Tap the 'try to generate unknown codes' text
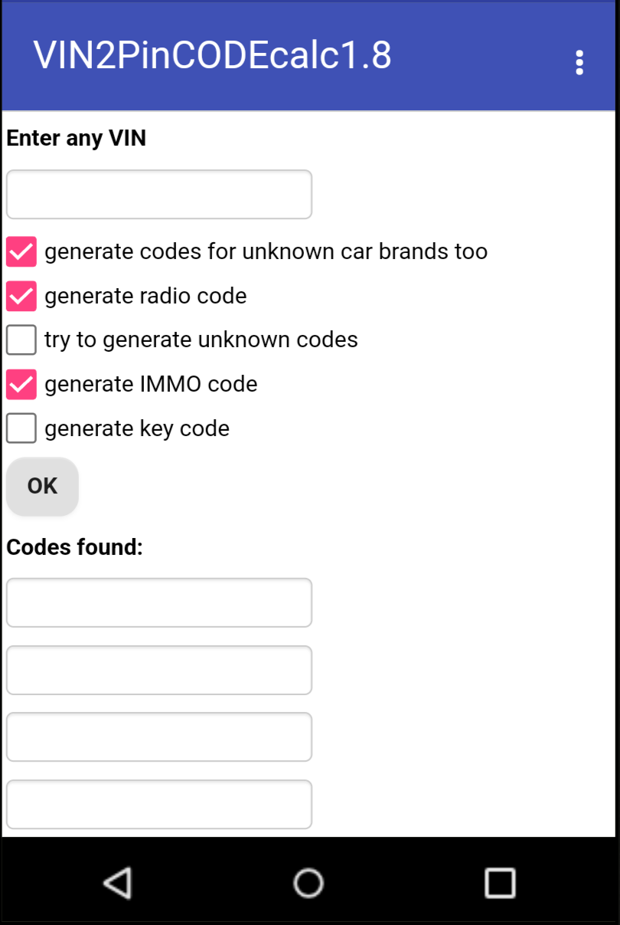The width and height of the screenshot is (620, 925). [x=201, y=339]
